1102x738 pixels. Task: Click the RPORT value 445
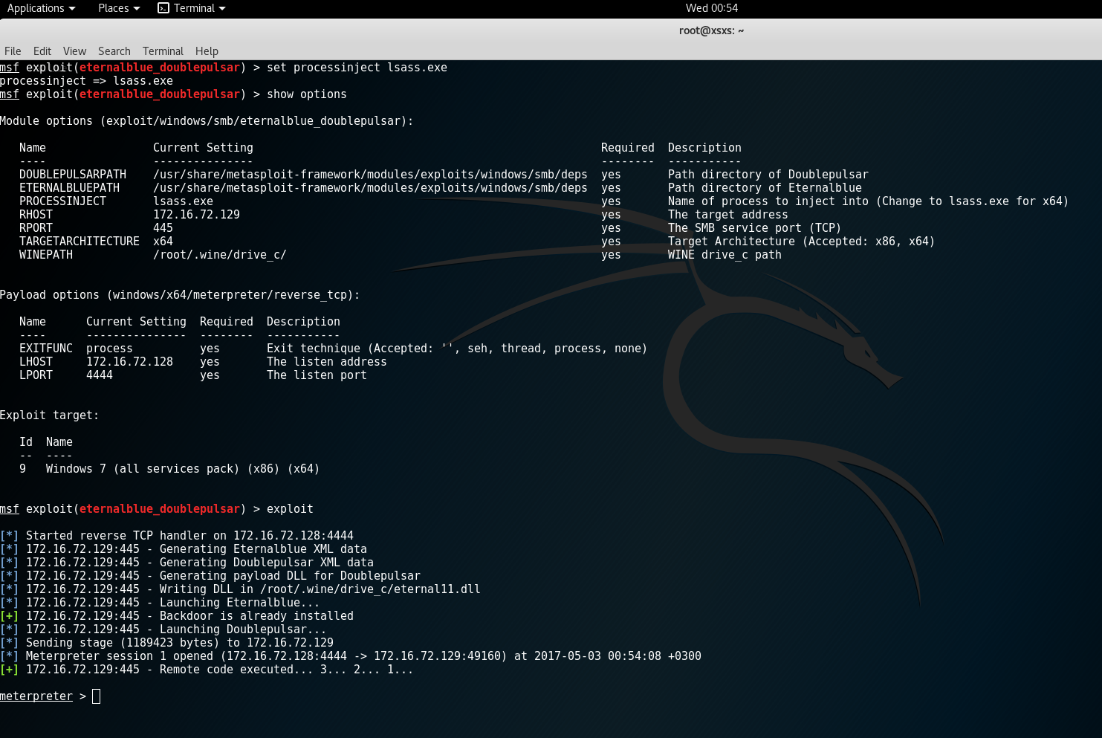click(163, 228)
